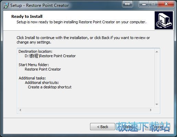
Task: Click the 'Ready to Install' heading
Action: (x=27, y=16)
